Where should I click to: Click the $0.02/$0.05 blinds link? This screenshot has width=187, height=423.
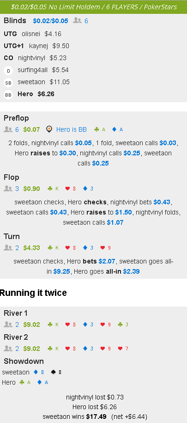pyautogui.click(x=51, y=21)
